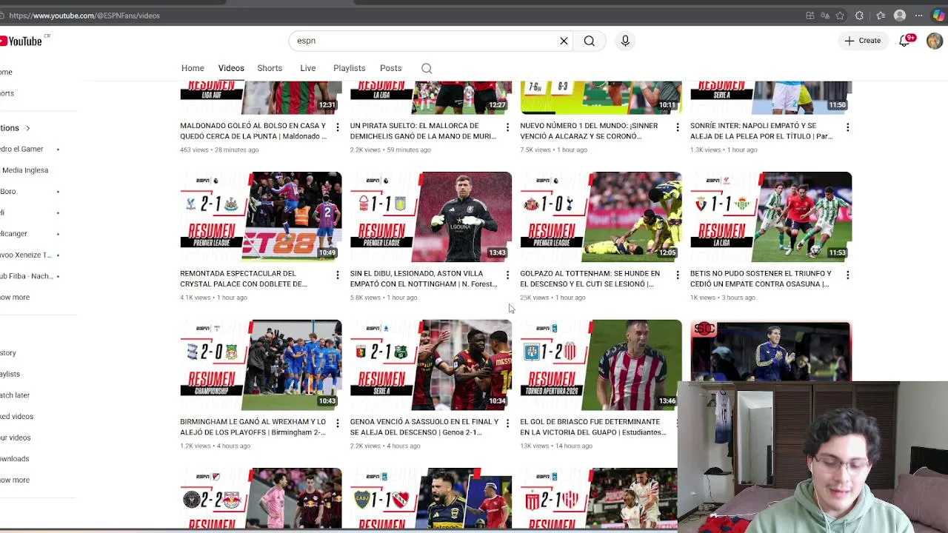Click the YouTube logo
This screenshot has height=533, width=948.
point(21,41)
